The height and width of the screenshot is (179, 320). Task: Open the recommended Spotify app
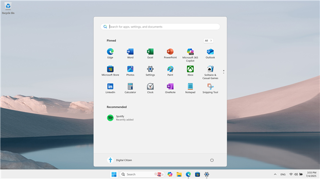120,118
